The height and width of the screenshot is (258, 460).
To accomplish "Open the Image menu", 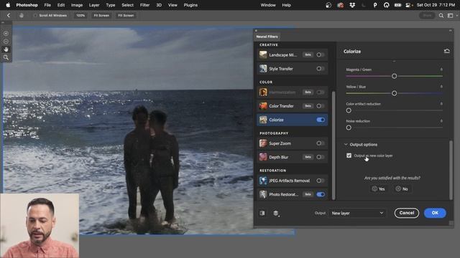I will click(77, 5).
